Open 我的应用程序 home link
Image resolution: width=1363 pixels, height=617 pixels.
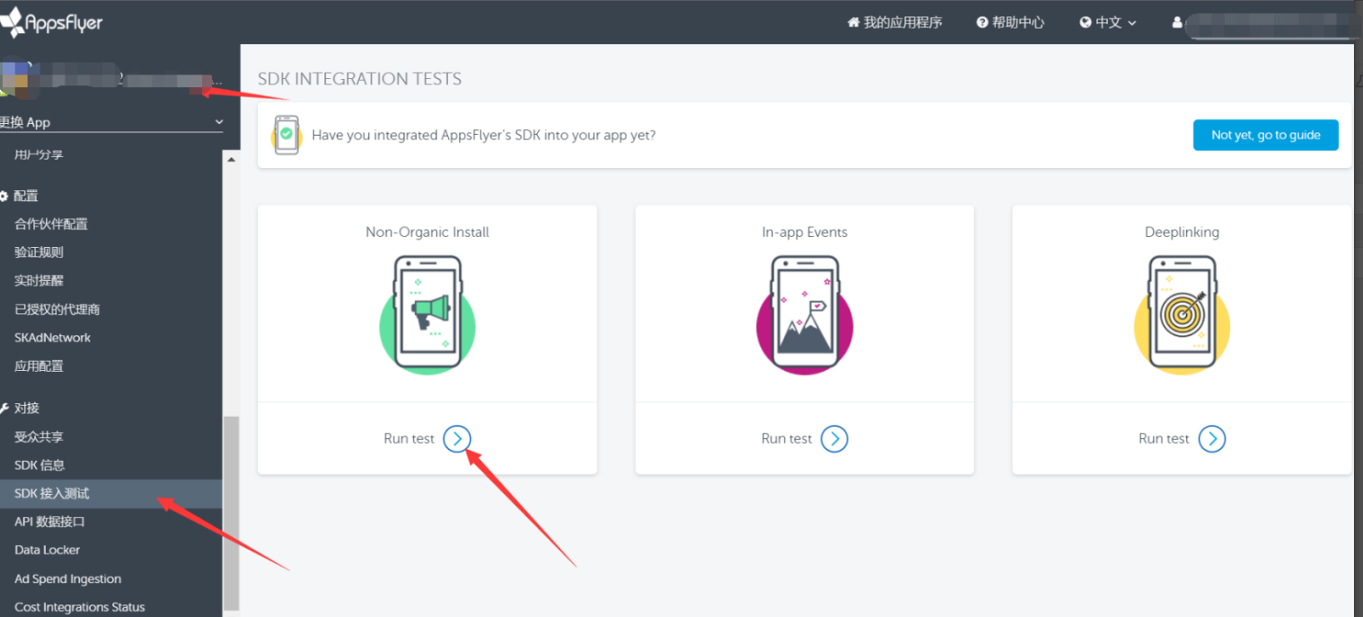(895, 22)
